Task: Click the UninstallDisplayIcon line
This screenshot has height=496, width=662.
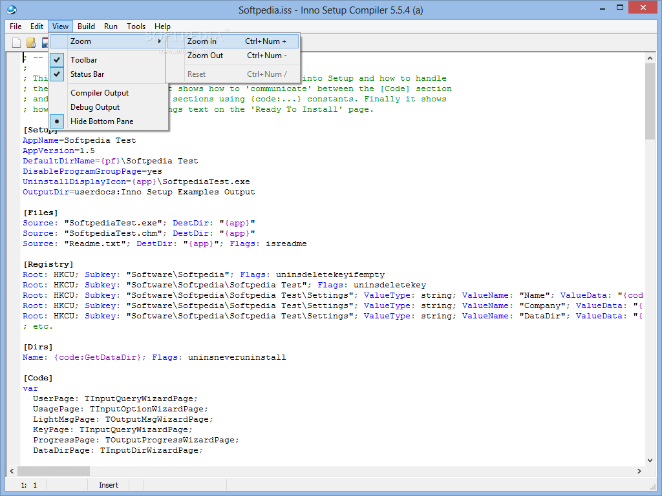Action: point(136,181)
